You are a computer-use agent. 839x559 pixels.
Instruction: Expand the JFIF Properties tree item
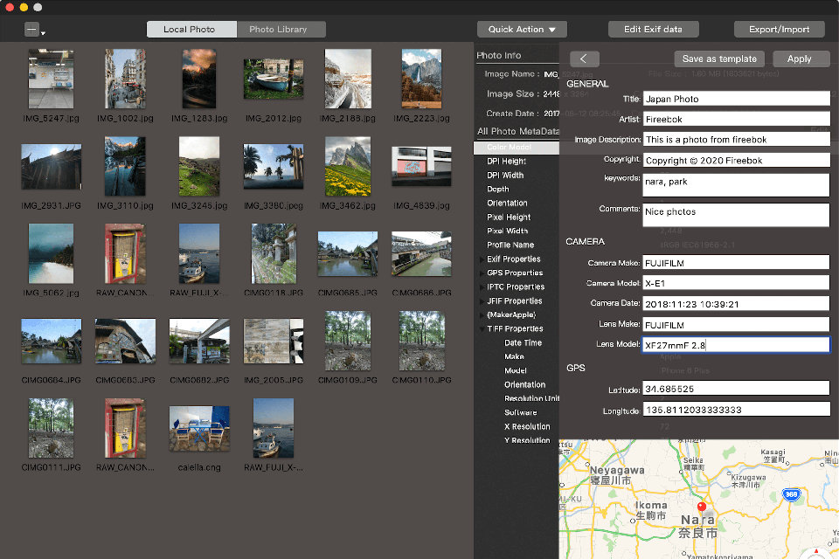point(482,300)
